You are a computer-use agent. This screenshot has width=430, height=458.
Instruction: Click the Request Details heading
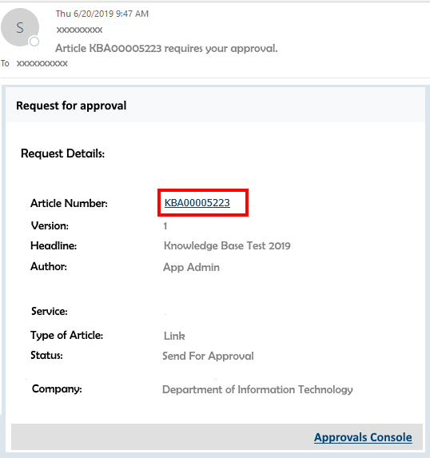click(x=63, y=153)
